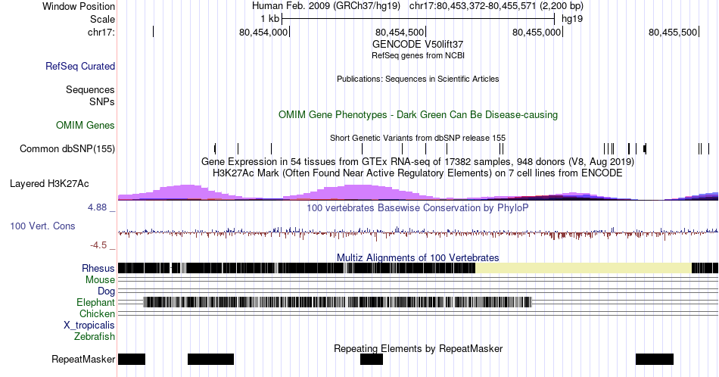Click the Window Position label
Screen dimensions: 719x377
coord(79,6)
